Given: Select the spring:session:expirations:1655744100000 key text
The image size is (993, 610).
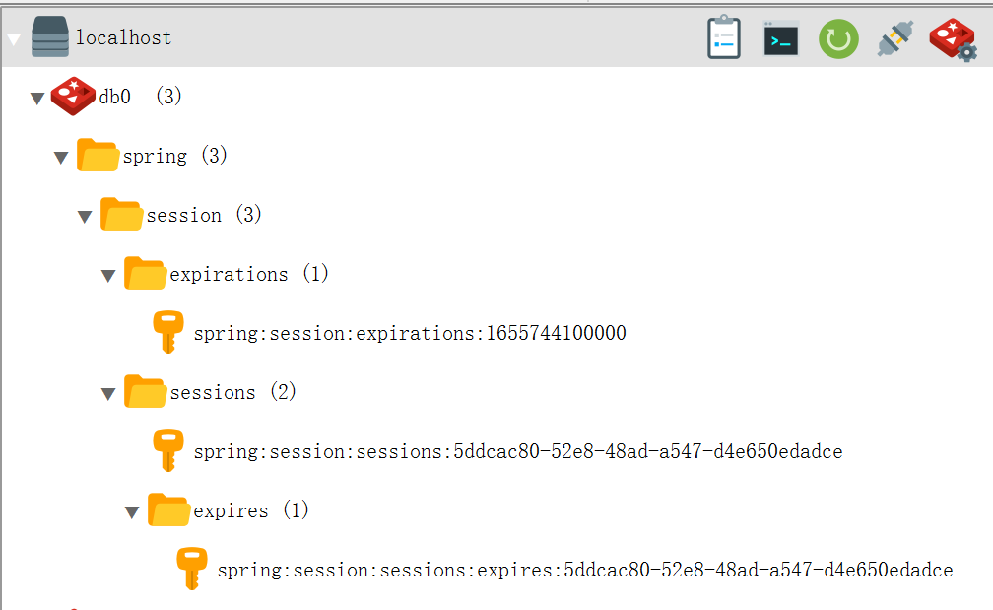Looking at the screenshot, I should pyautogui.click(x=410, y=333).
